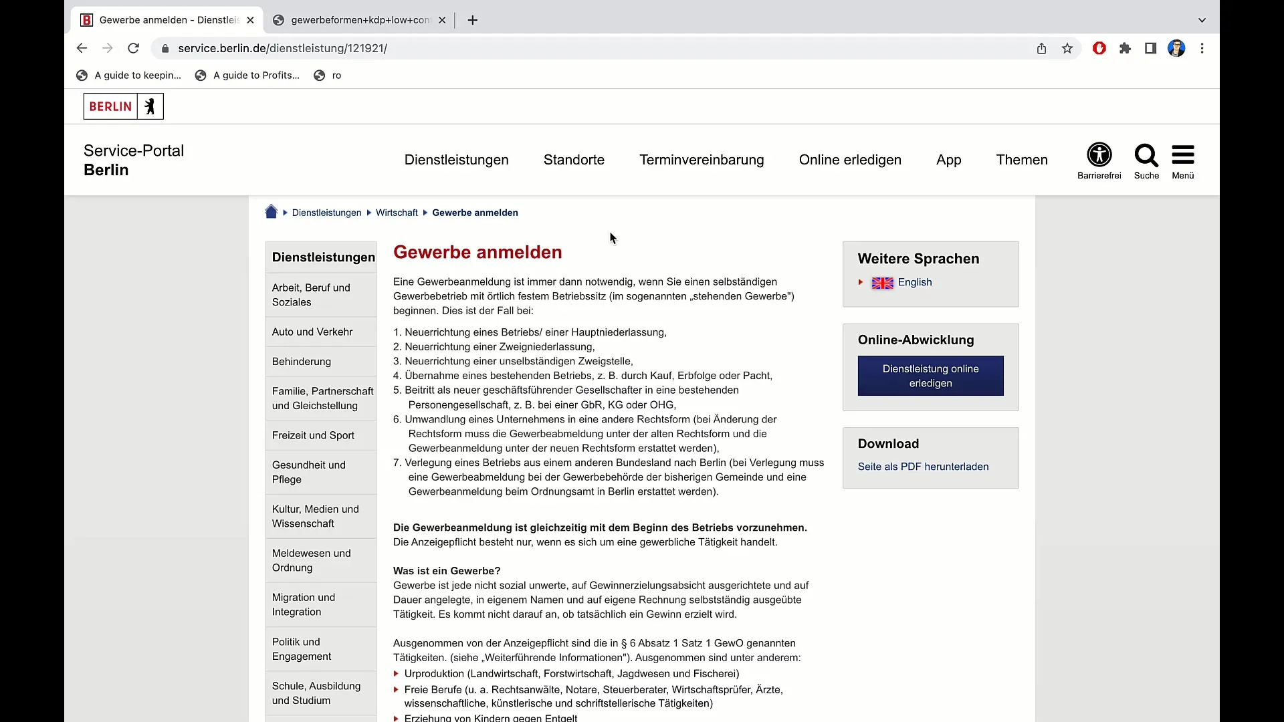Click the English language flag icon

pos(882,282)
